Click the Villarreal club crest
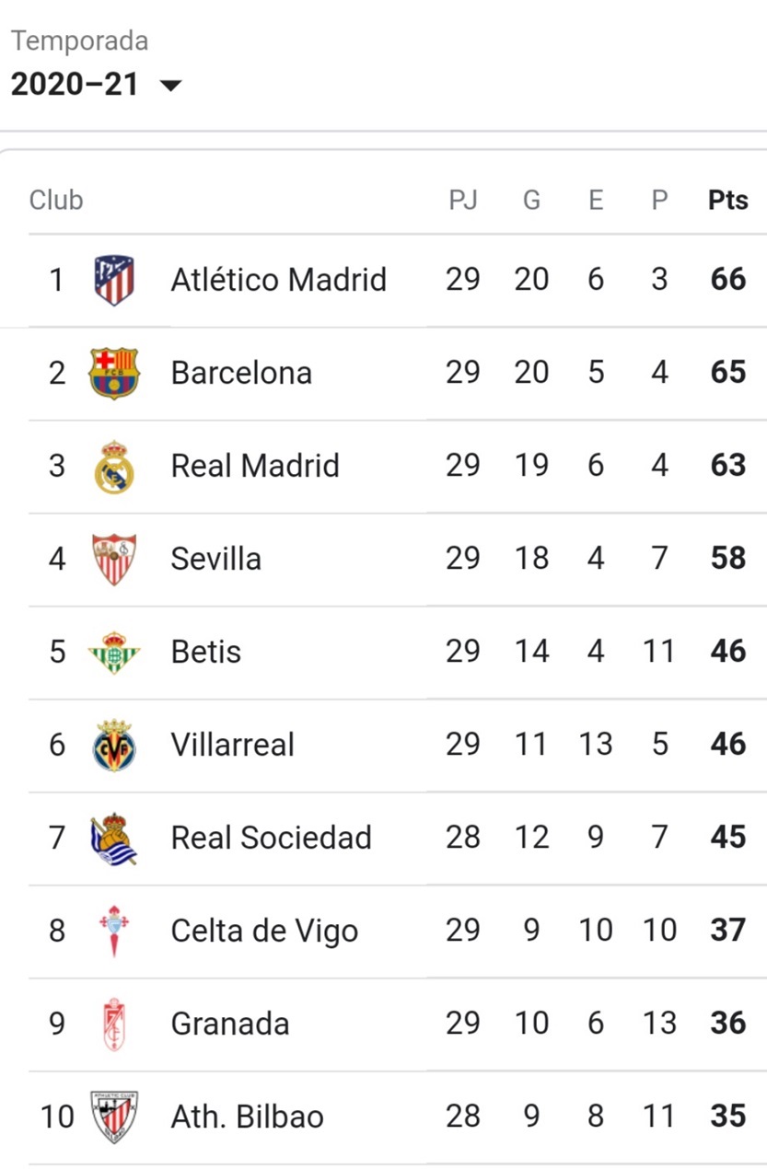This screenshot has height=1169, width=767. point(114,745)
